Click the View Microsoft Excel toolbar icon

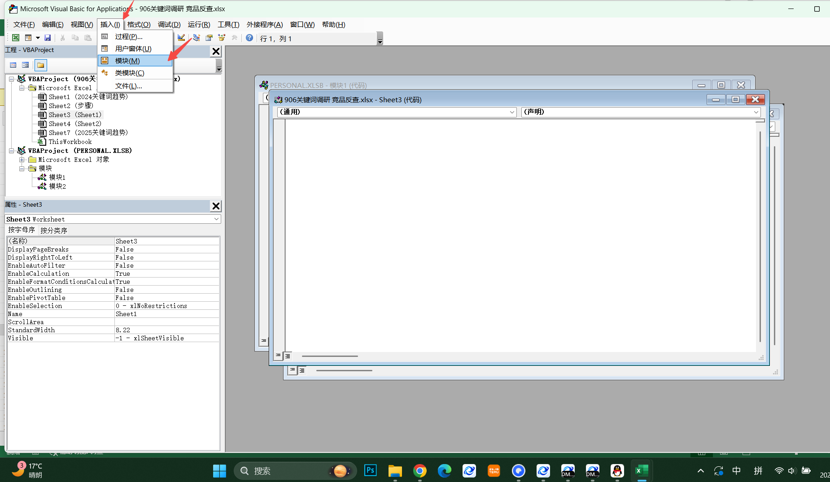(x=16, y=38)
